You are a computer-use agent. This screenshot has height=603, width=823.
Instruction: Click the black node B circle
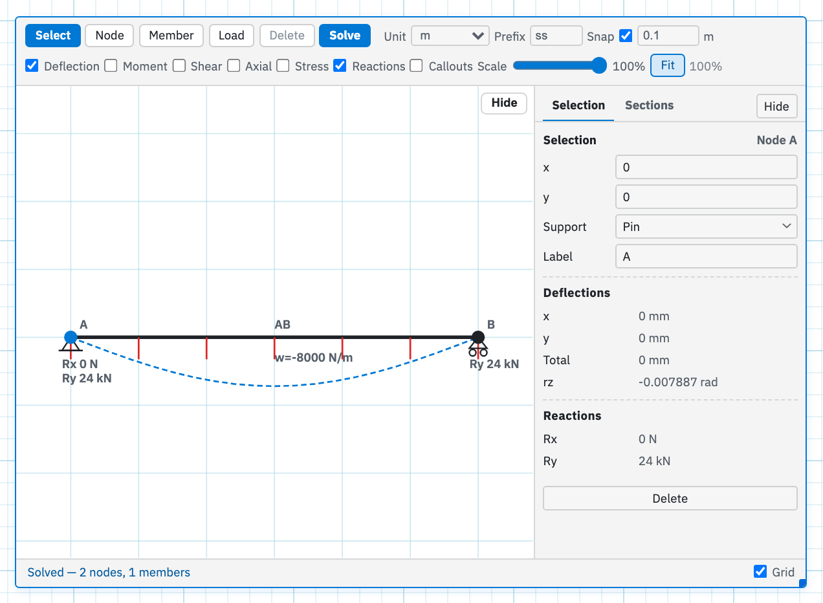point(478,337)
